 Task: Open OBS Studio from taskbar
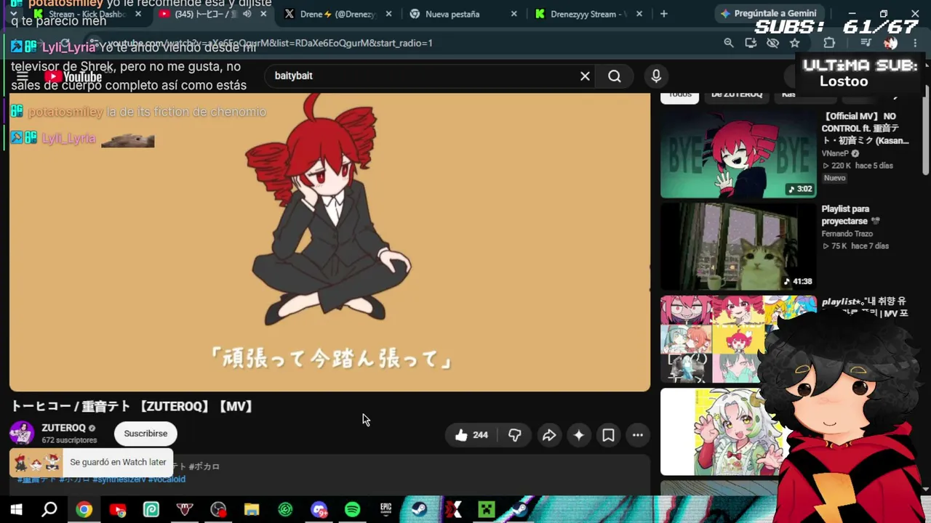218,509
